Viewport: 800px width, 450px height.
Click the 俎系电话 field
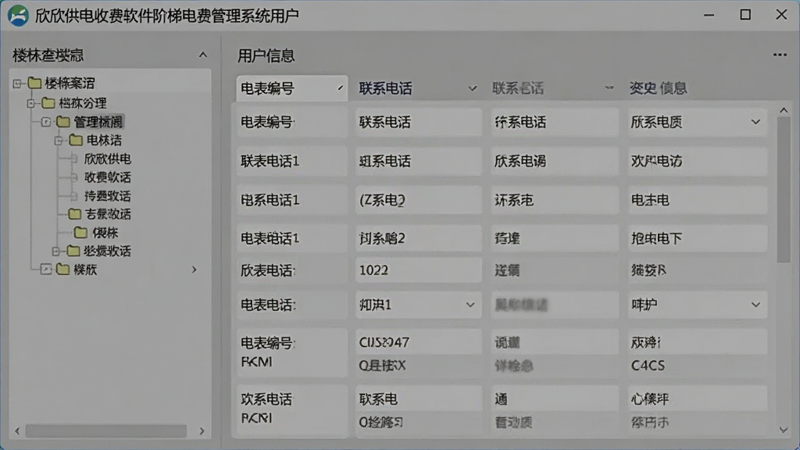point(419,162)
